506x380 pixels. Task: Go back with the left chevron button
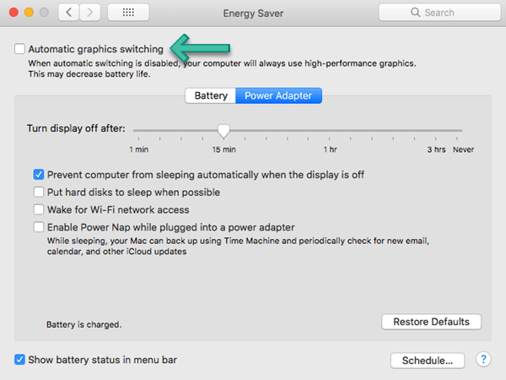69,13
